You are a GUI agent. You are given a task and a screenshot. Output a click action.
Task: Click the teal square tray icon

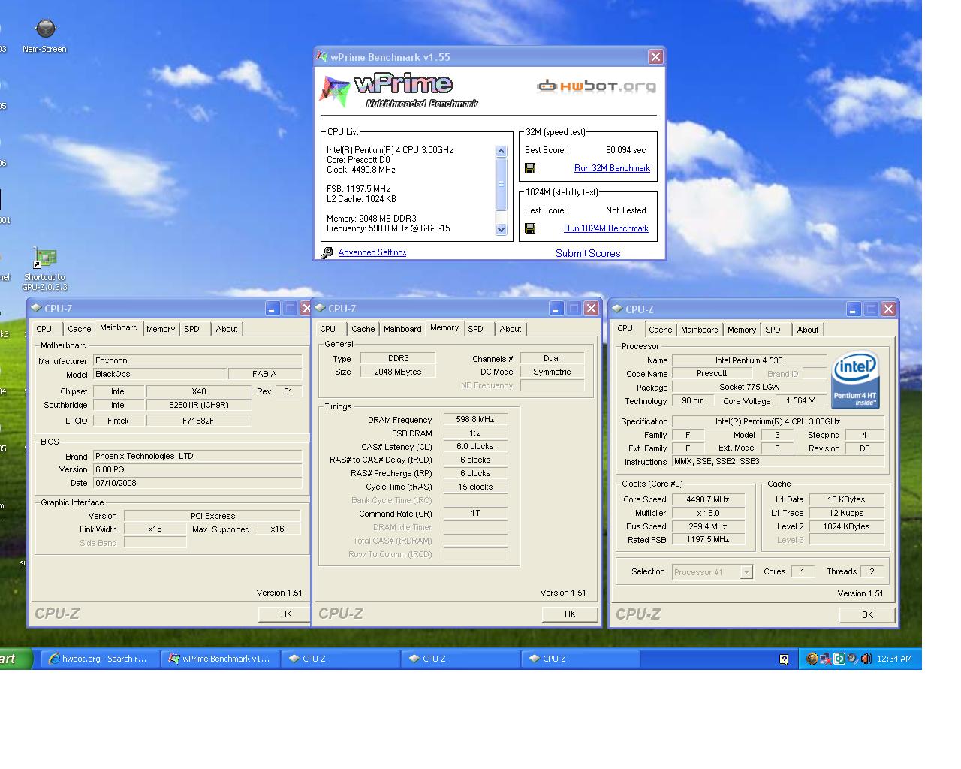[839, 659]
